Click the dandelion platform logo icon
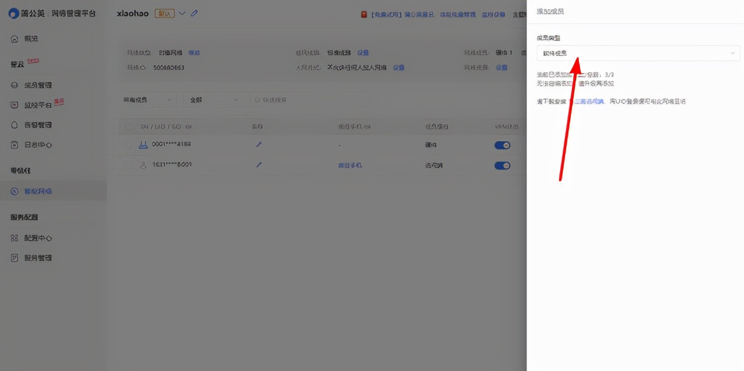This screenshot has height=371, width=744. (x=14, y=13)
